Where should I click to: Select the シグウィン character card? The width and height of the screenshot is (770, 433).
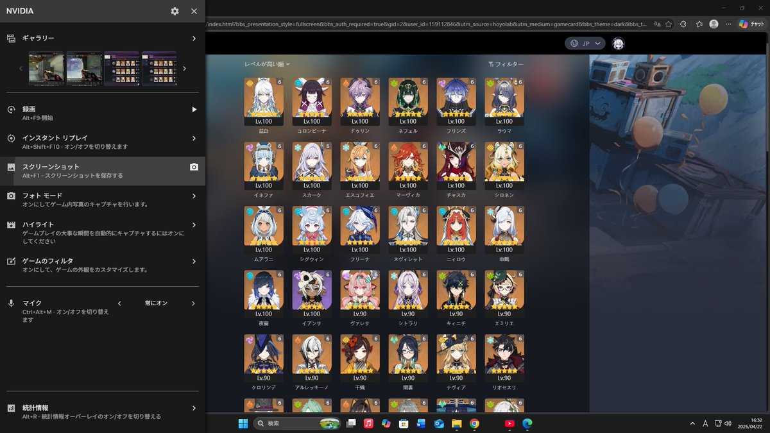(x=312, y=231)
